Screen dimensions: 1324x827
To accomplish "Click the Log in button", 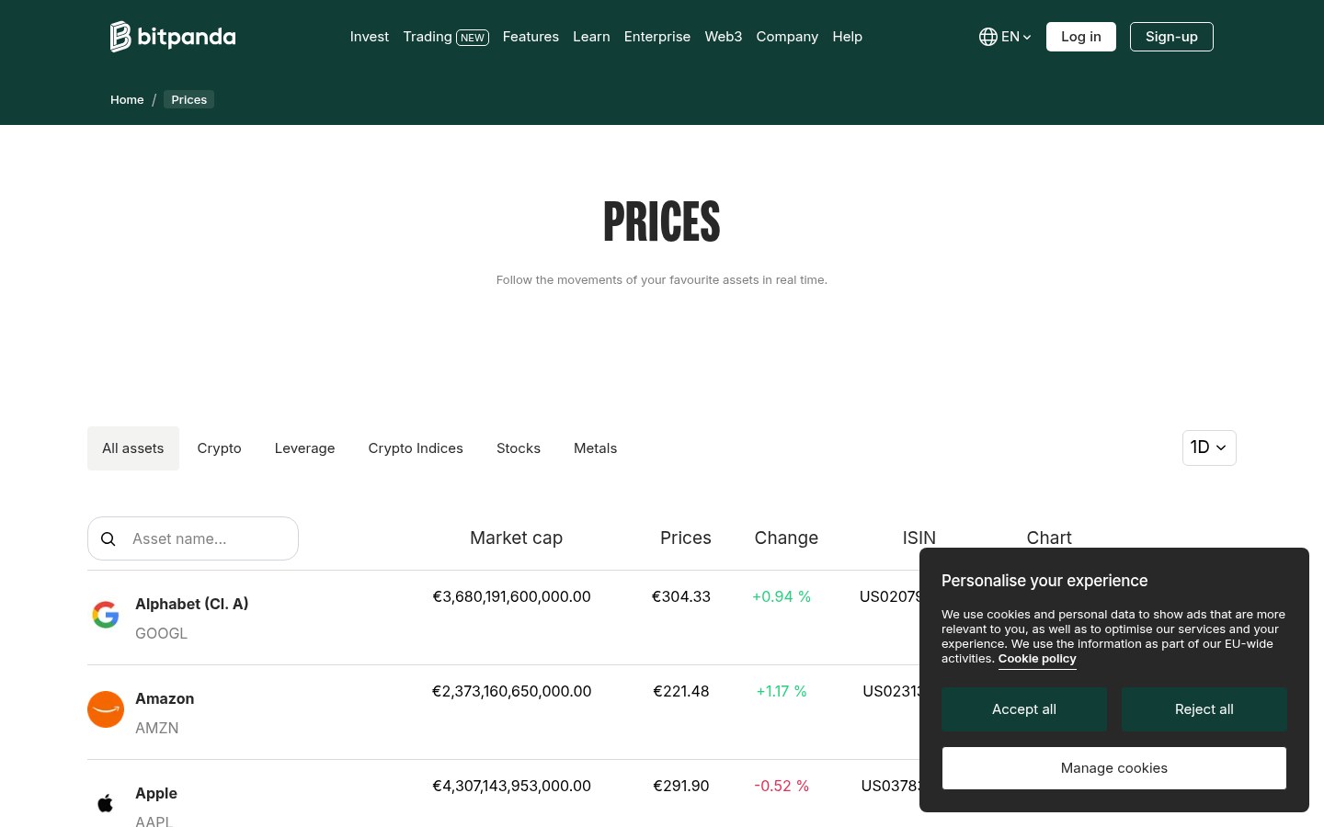I will pos(1081,37).
